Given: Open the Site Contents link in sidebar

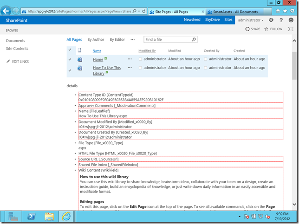Looking at the screenshot, I should pos(17,49).
